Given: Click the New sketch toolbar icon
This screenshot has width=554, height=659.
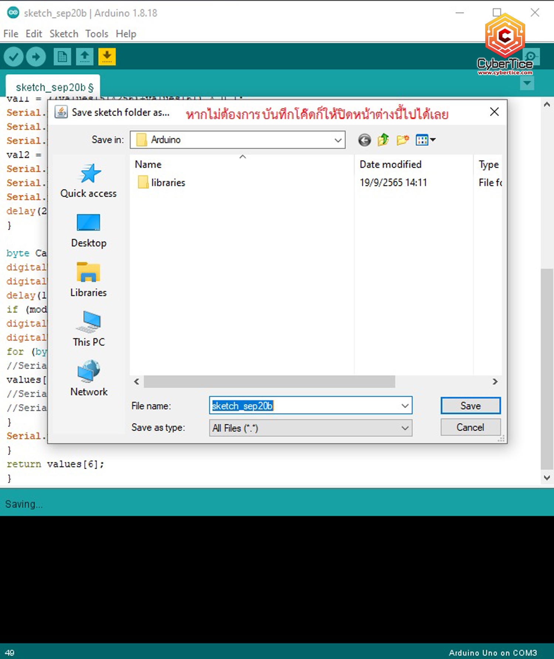Looking at the screenshot, I should coord(62,57).
